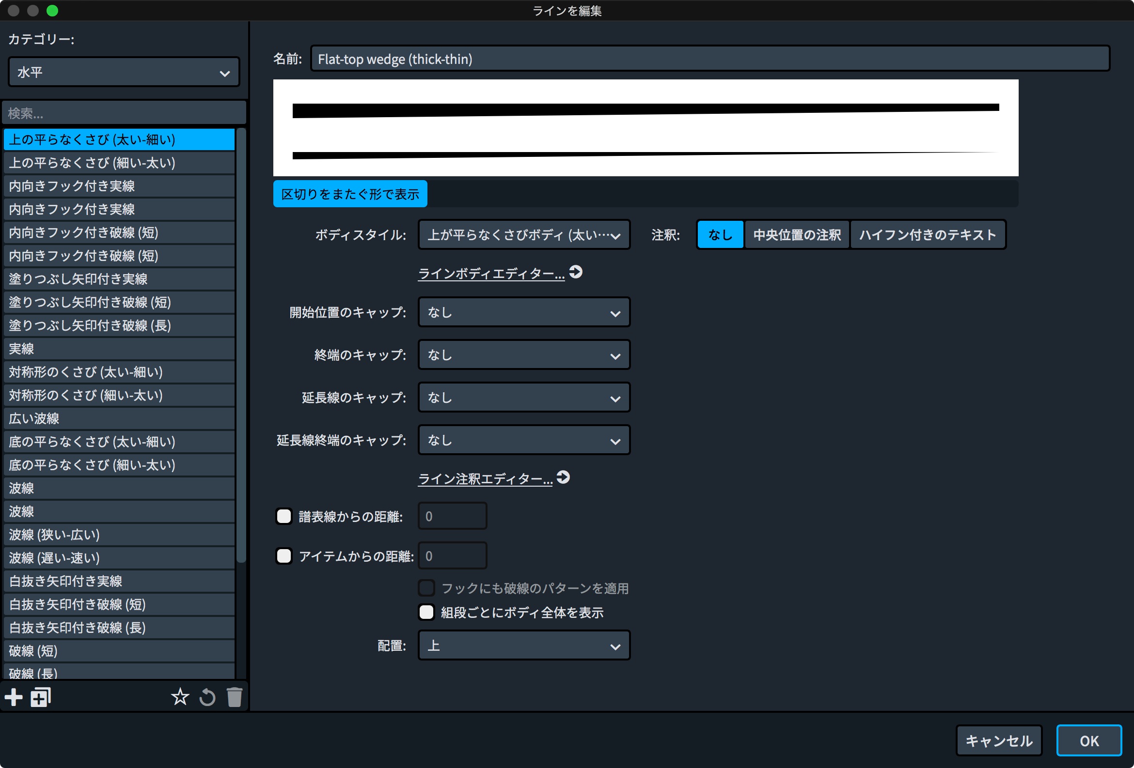Select 白抜き矢印付き破線 (長) in list

119,628
